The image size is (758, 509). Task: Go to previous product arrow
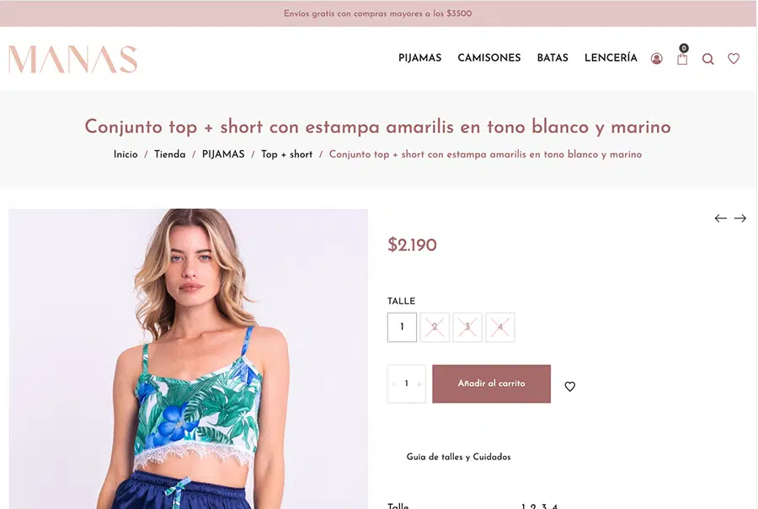coord(720,218)
